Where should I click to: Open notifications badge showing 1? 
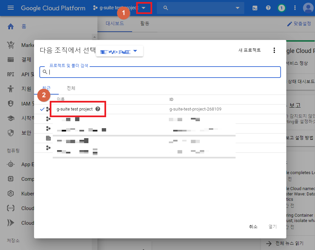click(x=281, y=8)
